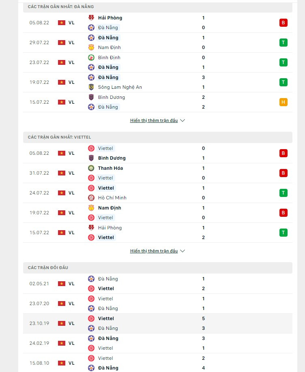Viewport: 305px width, 372px height.
Task: Show more matches link under Viettel
Action: 154,251
